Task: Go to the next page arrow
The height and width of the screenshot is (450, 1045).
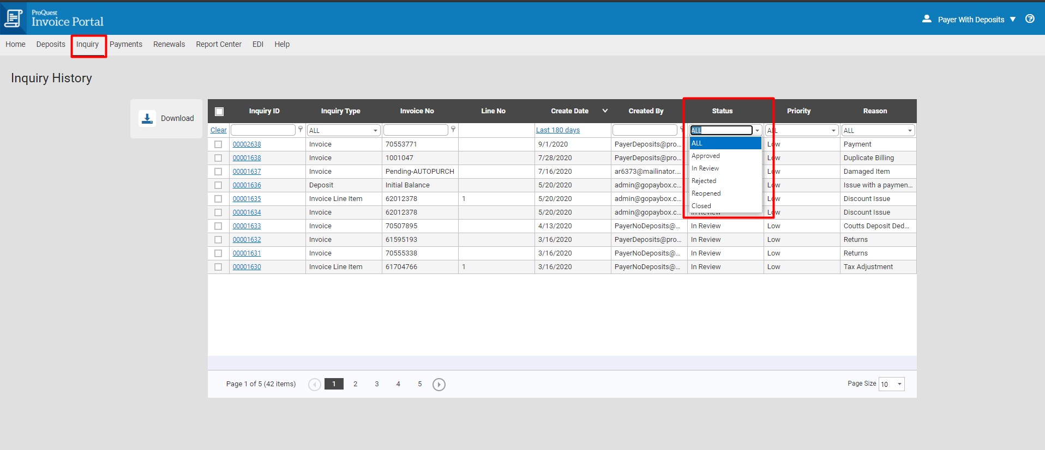Action: coord(439,385)
